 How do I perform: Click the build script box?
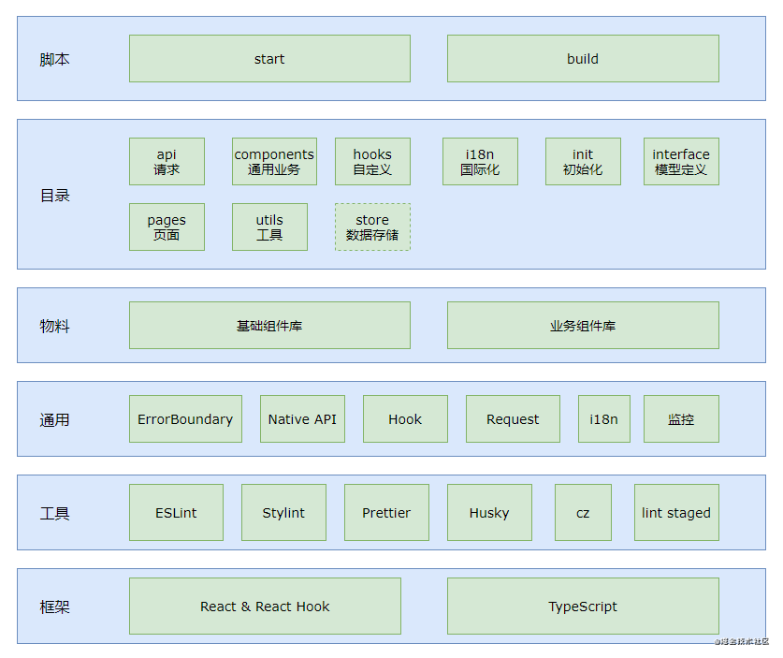point(583,58)
